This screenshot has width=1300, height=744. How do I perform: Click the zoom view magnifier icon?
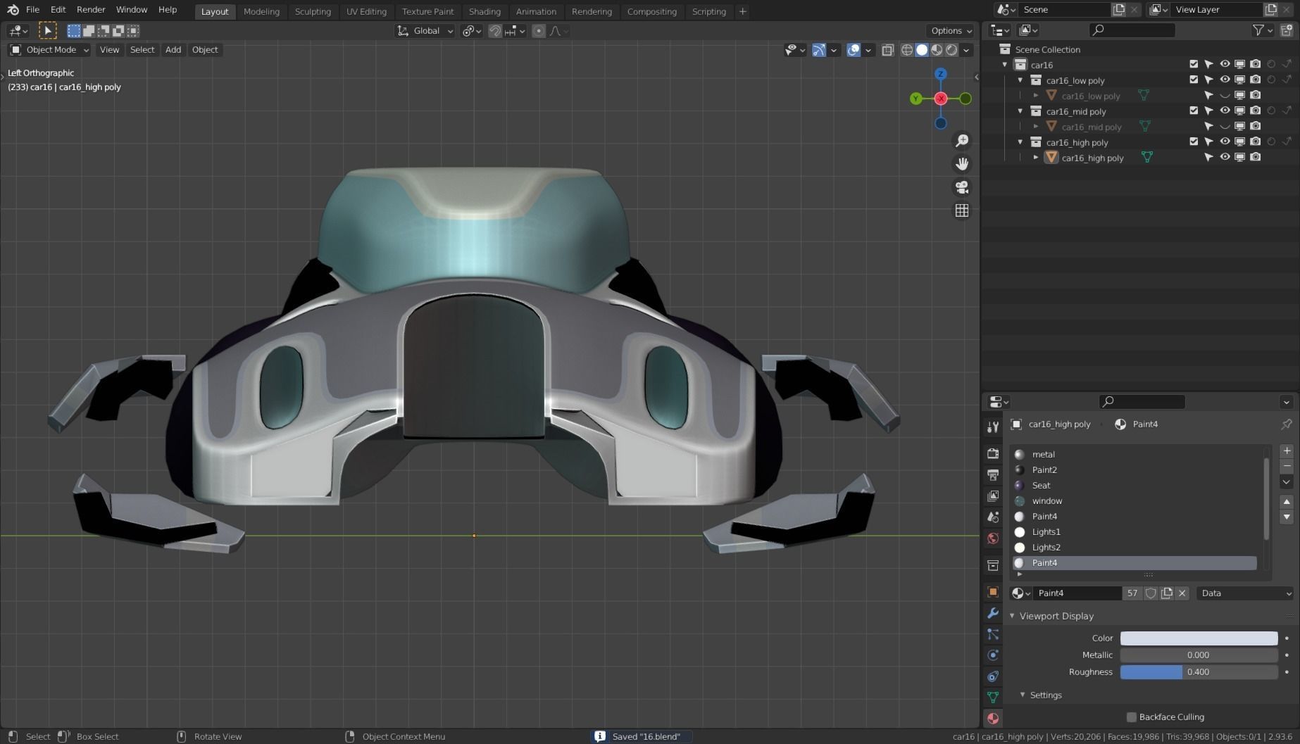point(961,141)
